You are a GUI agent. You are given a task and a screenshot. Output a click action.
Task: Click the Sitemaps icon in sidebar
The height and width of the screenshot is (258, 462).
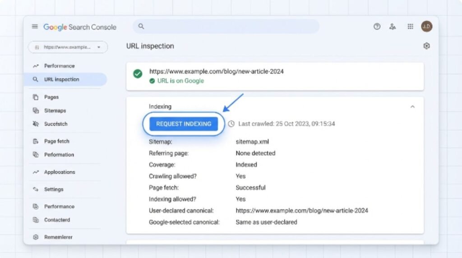pyautogui.click(x=36, y=111)
